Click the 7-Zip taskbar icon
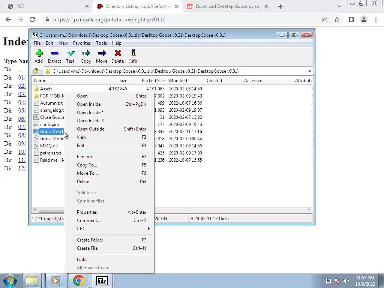 102,280
